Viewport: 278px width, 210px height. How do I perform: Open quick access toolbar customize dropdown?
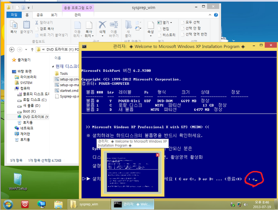[28, 8]
